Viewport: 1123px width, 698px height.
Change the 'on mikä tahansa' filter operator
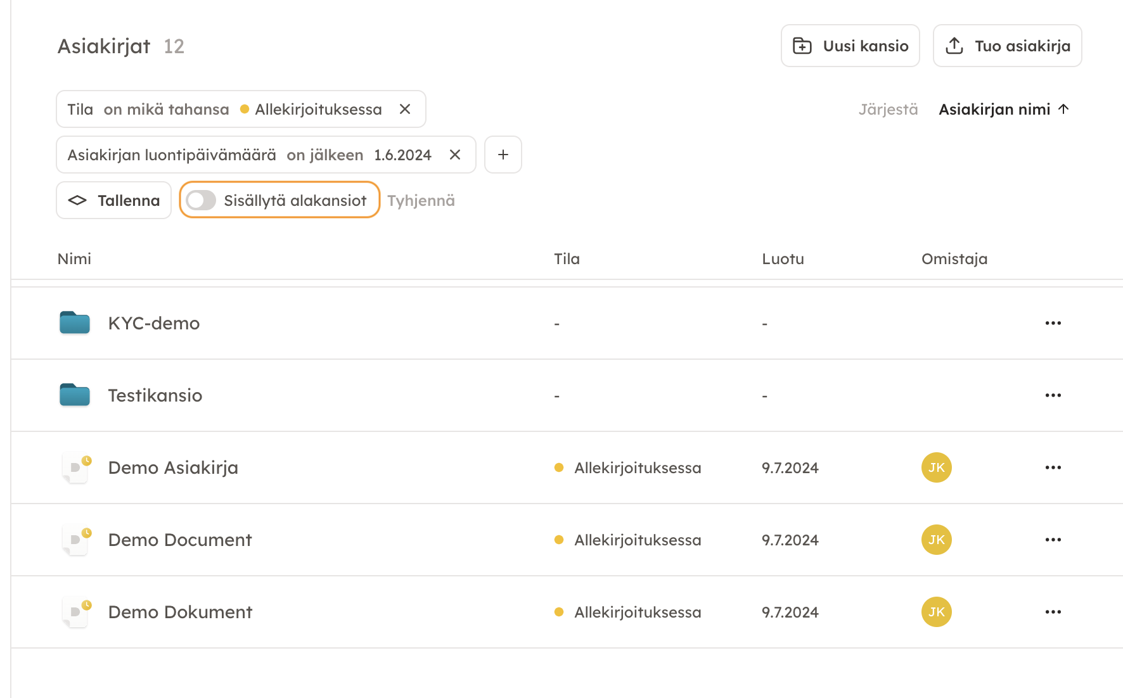tap(166, 110)
